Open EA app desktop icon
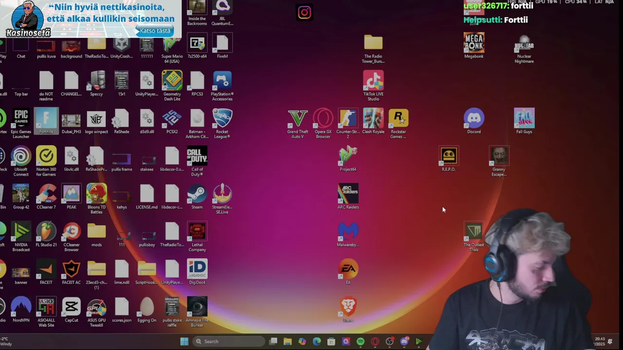The image size is (623, 350). coord(348,272)
